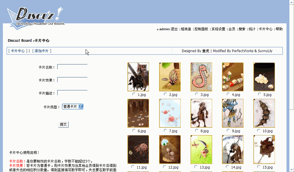Click the Discuz! logo
294x172 pixels.
point(36,18)
